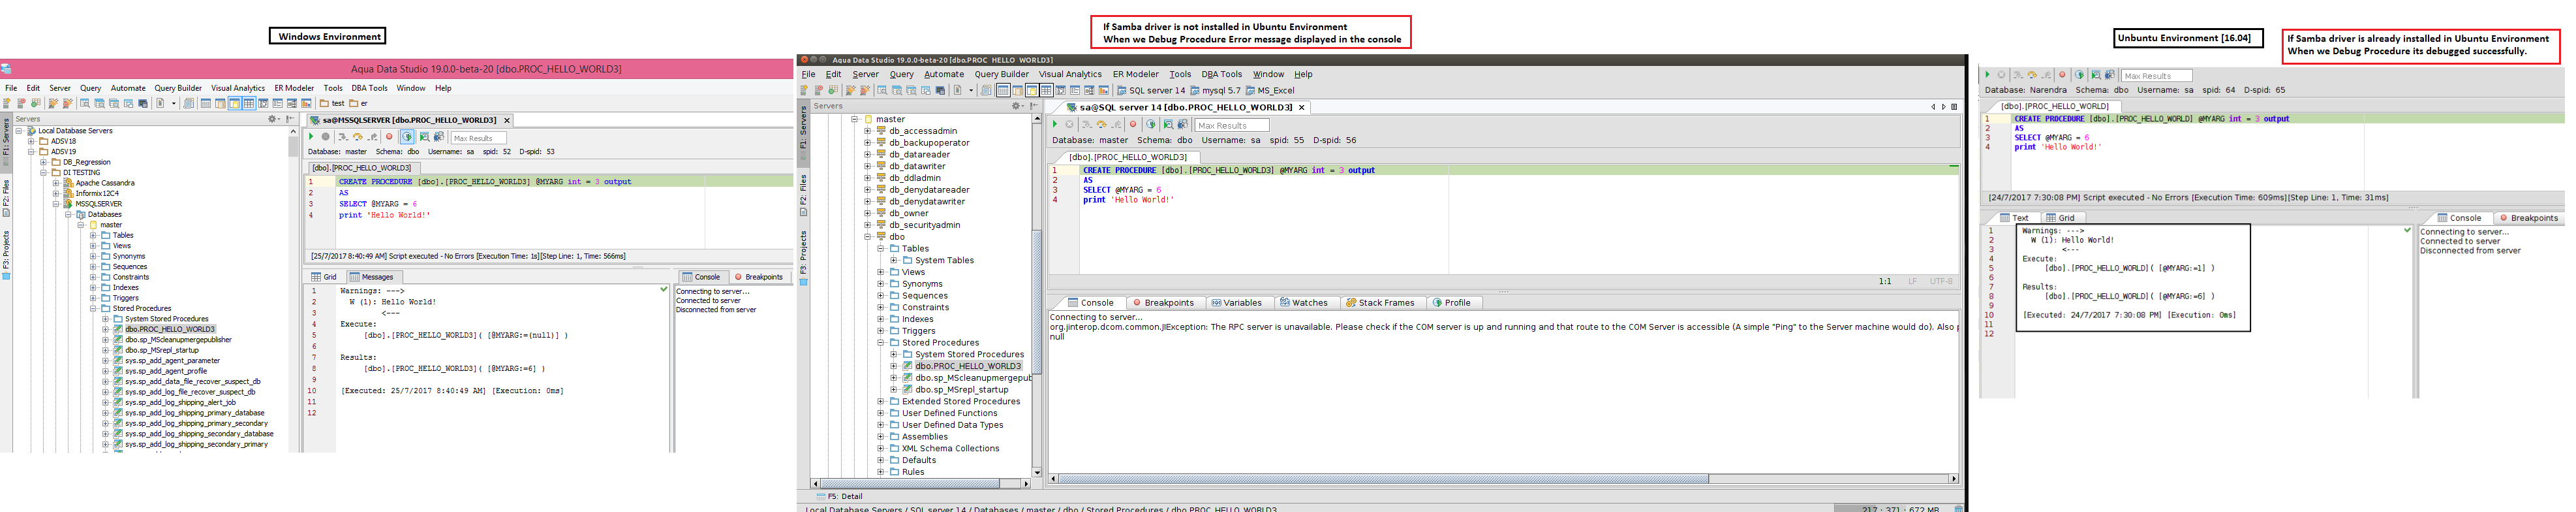This screenshot has width=2576, height=512.
Task: Click the red breakpoint icon in sa@MSSQLSERVER toolbar
Action: (389, 137)
